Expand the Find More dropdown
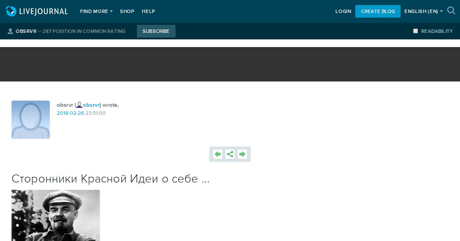This screenshot has width=460, height=241. click(x=96, y=11)
